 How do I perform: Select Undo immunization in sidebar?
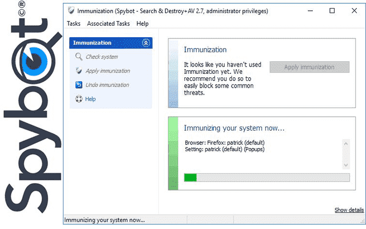click(107, 85)
